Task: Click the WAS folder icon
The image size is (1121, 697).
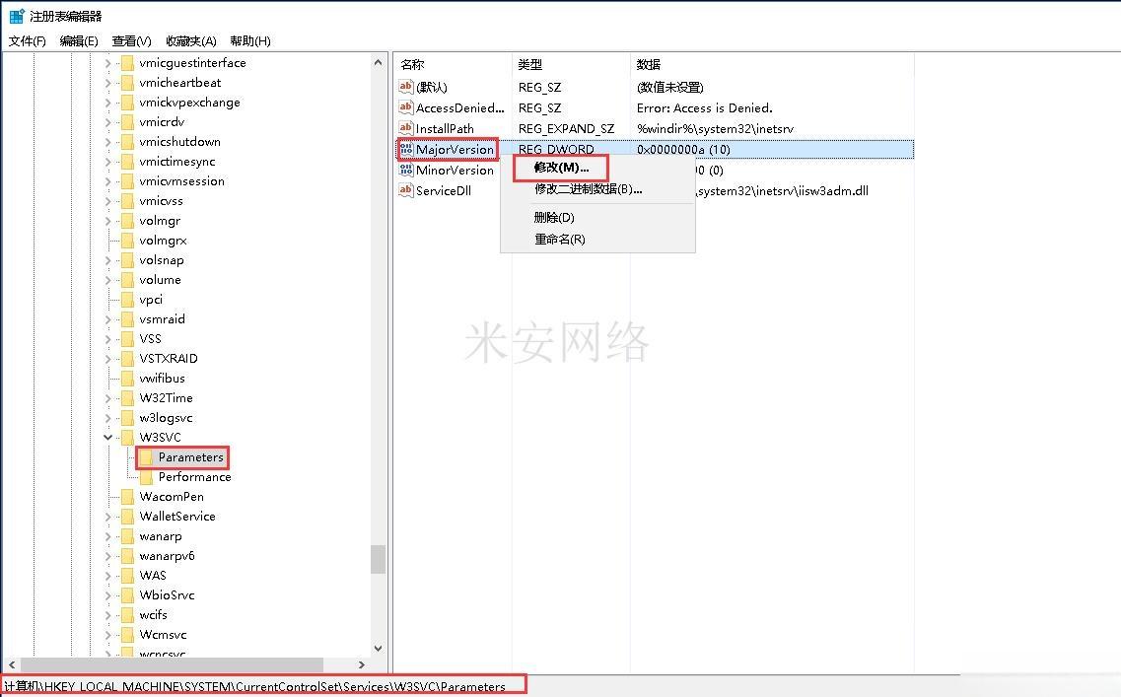Action: [x=127, y=576]
